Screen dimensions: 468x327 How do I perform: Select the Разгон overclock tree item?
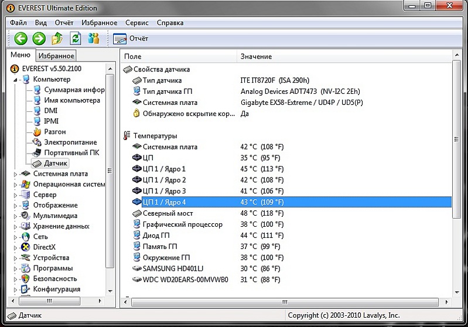click(x=55, y=132)
